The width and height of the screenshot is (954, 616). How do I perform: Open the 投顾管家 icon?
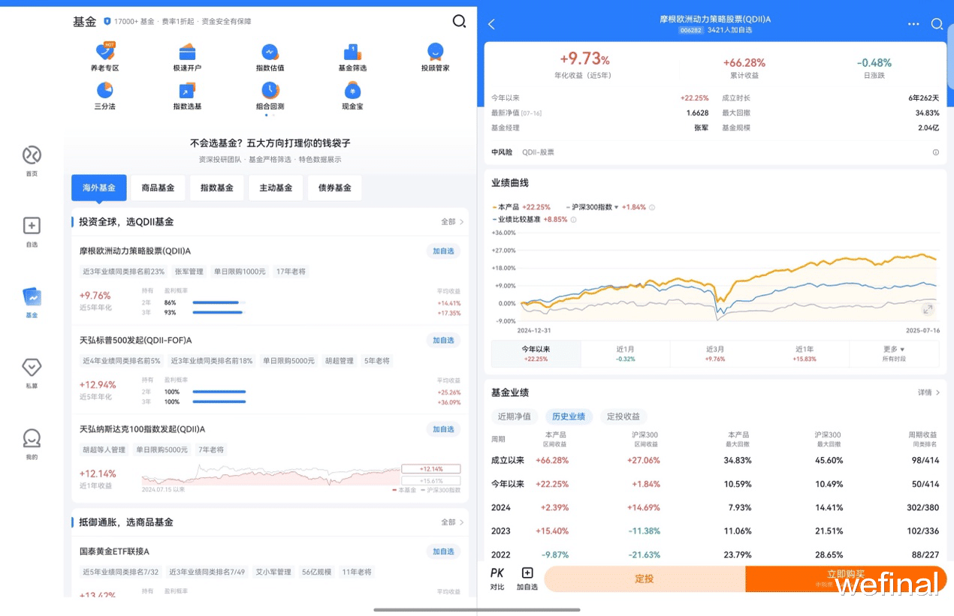[x=435, y=56]
